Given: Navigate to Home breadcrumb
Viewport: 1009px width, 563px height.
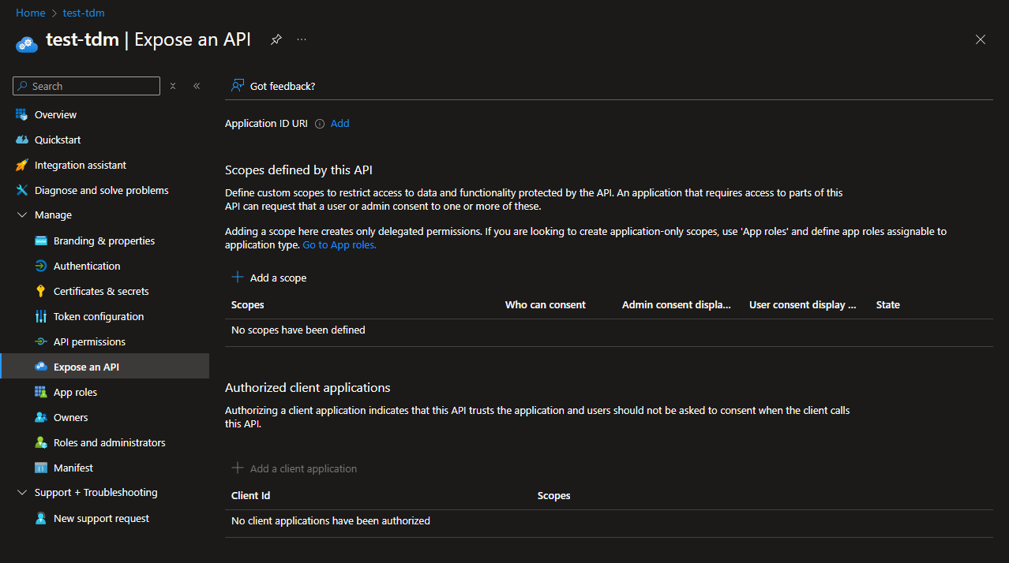Looking at the screenshot, I should point(30,13).
